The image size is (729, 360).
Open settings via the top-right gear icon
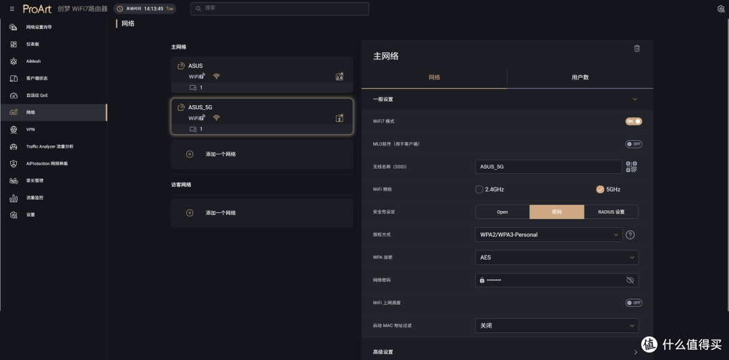721,9
